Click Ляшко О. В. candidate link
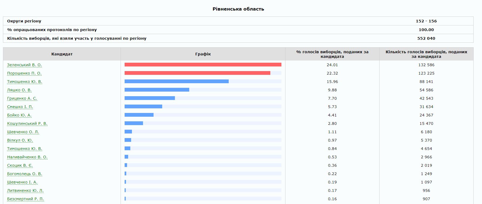Screen dimensions: 482x204 19,90
